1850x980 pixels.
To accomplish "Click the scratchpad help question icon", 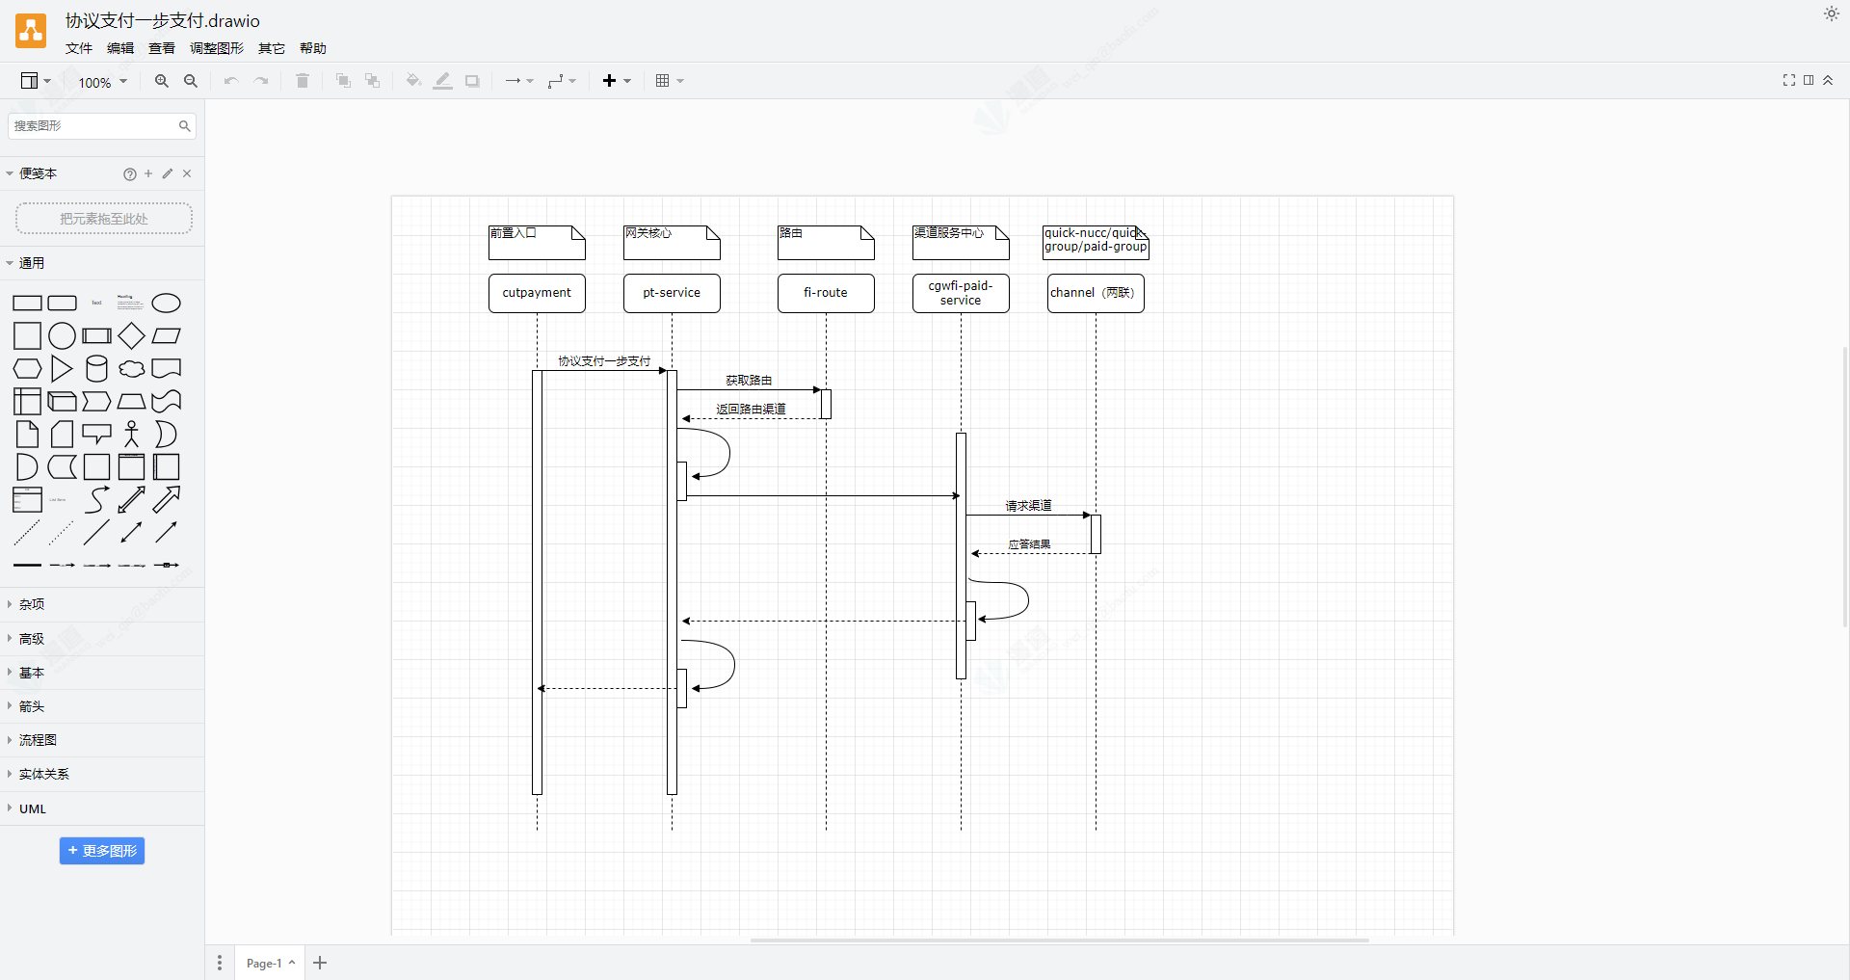I will click(x=129, y=173).
